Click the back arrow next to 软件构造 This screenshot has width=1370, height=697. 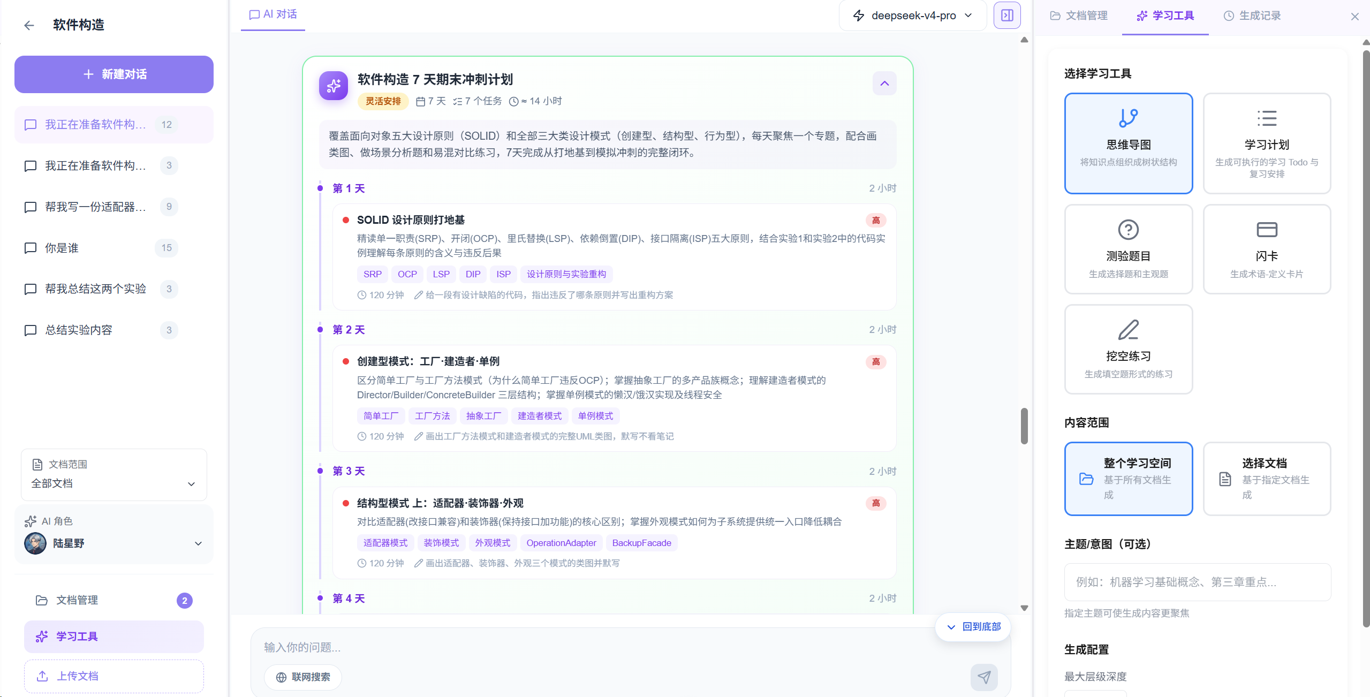29,25
